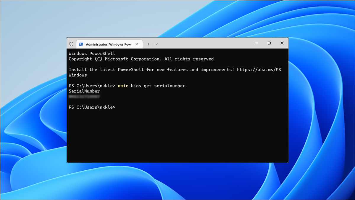Click the blurred serial number value
The height and width of the screenshot is (200, 355).
(84, 96)
